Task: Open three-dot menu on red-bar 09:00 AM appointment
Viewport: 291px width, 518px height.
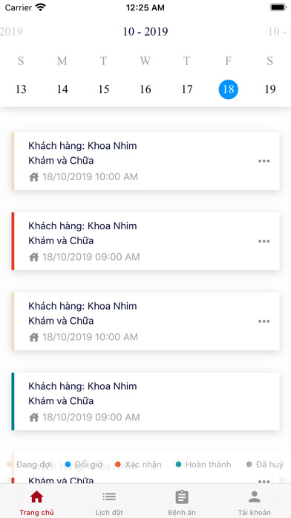Action: (x=264, y=241)
